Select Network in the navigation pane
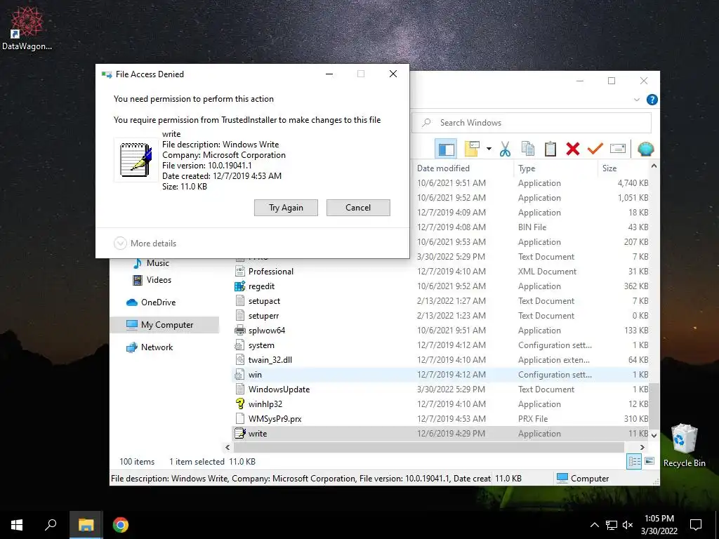This screenshot has height=539, width=719. [x=157, y=347]
